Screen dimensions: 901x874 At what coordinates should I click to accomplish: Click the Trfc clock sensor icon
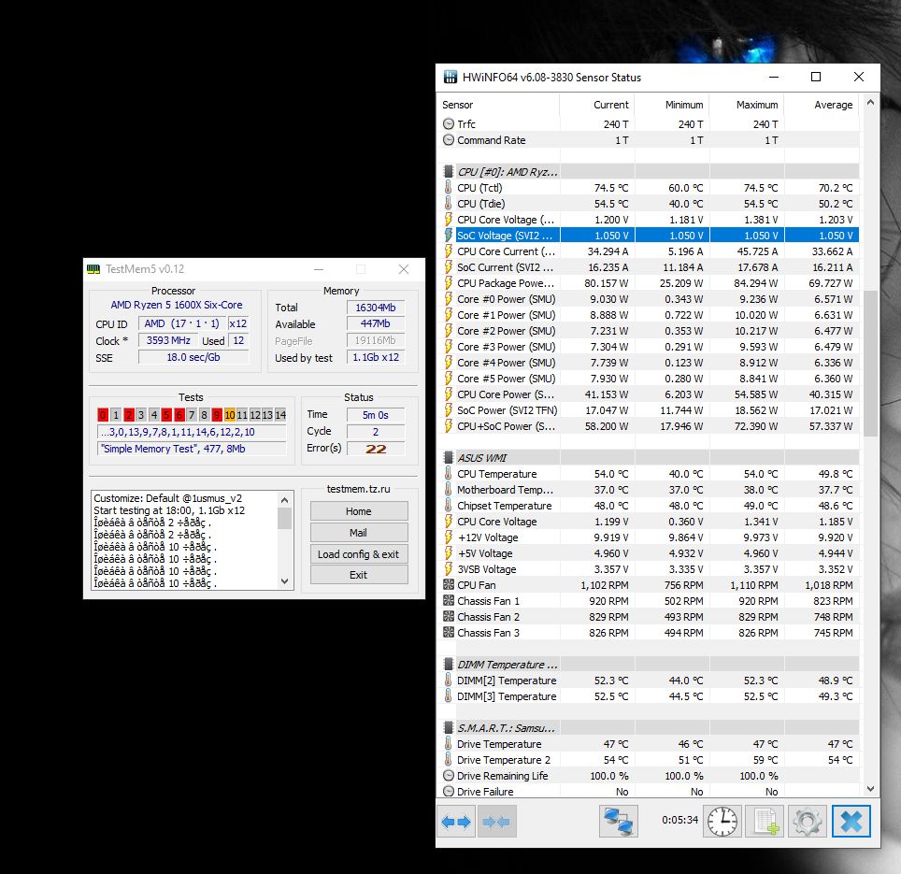449,124
